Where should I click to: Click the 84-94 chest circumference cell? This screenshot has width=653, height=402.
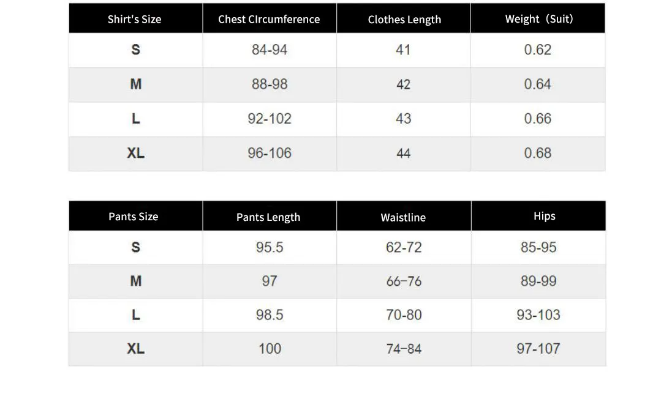[x=270, y=50]
